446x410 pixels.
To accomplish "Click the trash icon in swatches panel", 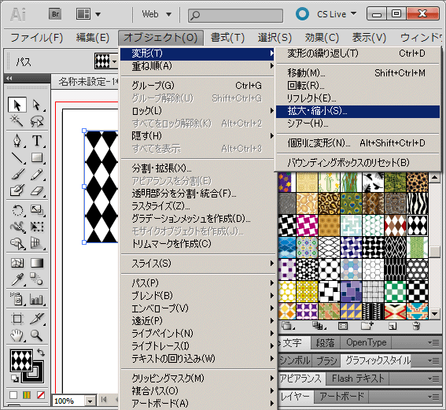I will 416,326.
